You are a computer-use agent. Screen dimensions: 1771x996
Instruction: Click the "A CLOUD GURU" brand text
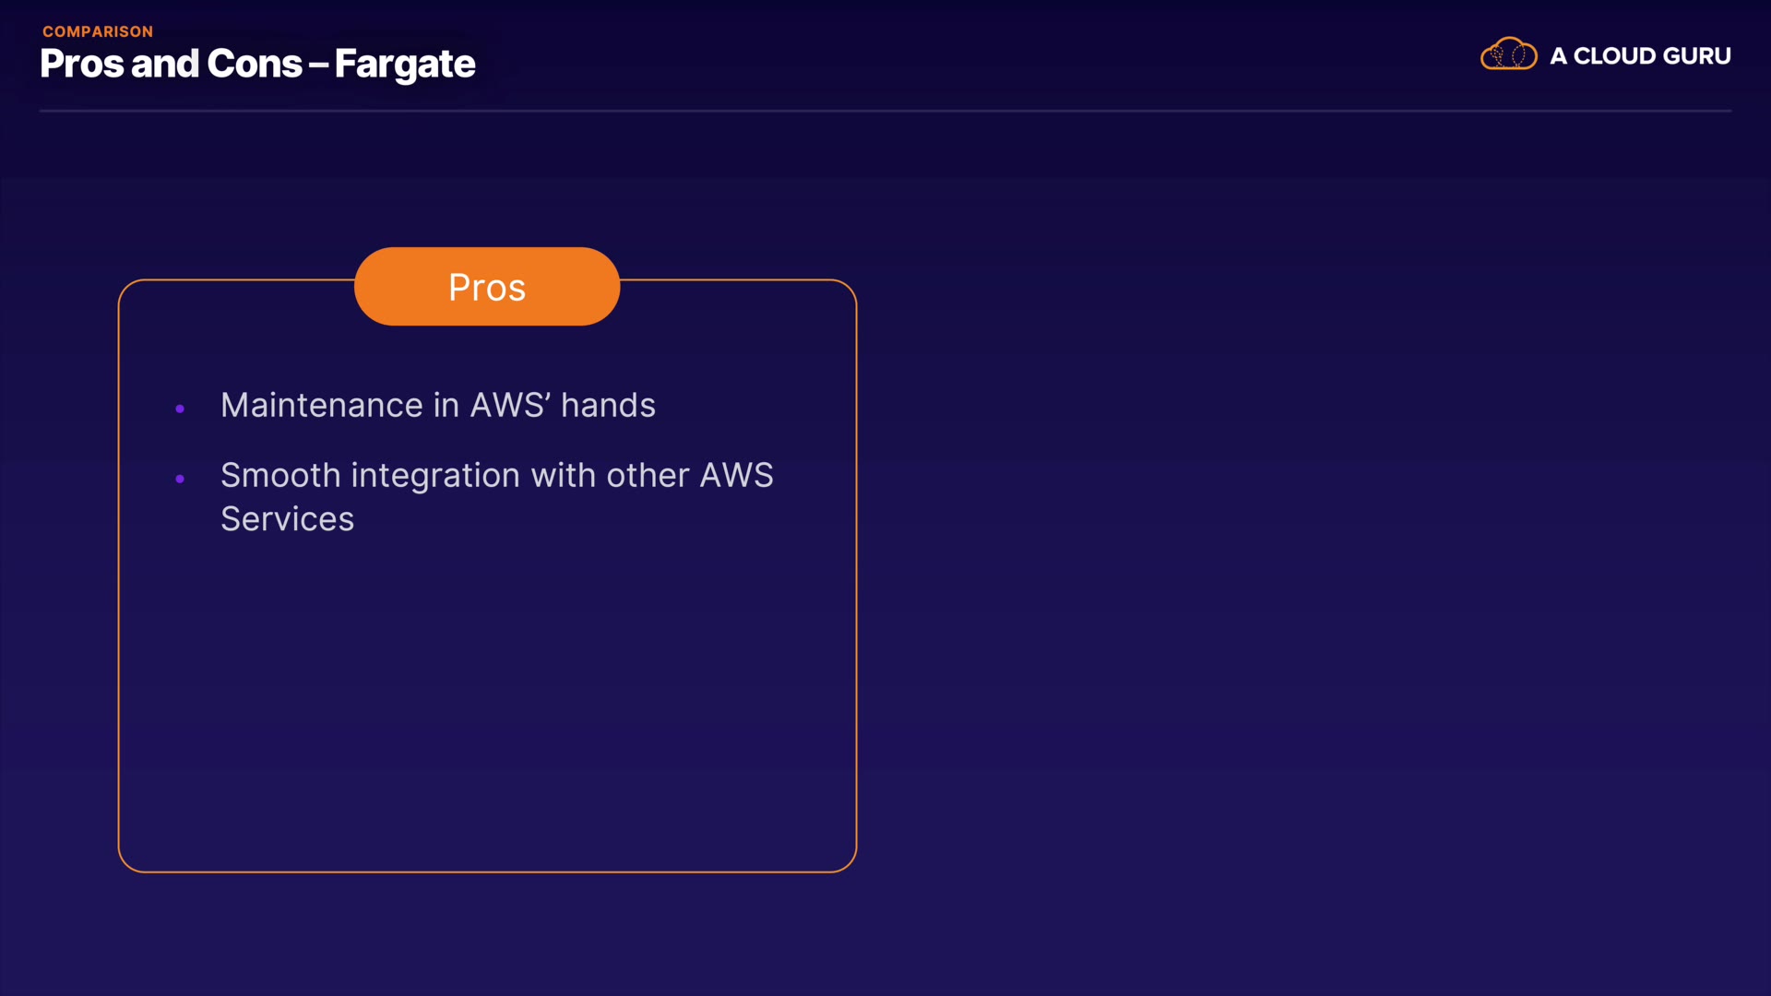tap(1640, 56)
